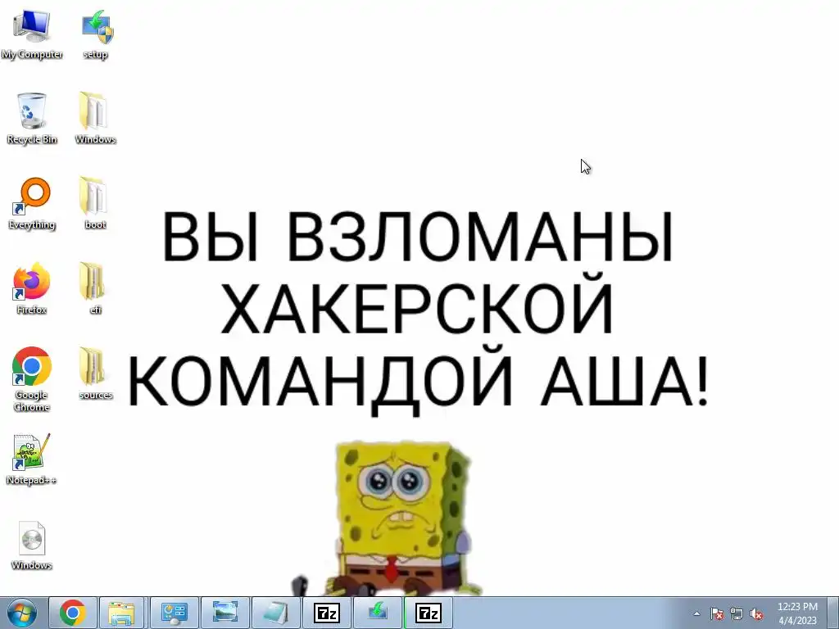Launch the Google Chrome desktop shortcut

[x=32, y=378]
